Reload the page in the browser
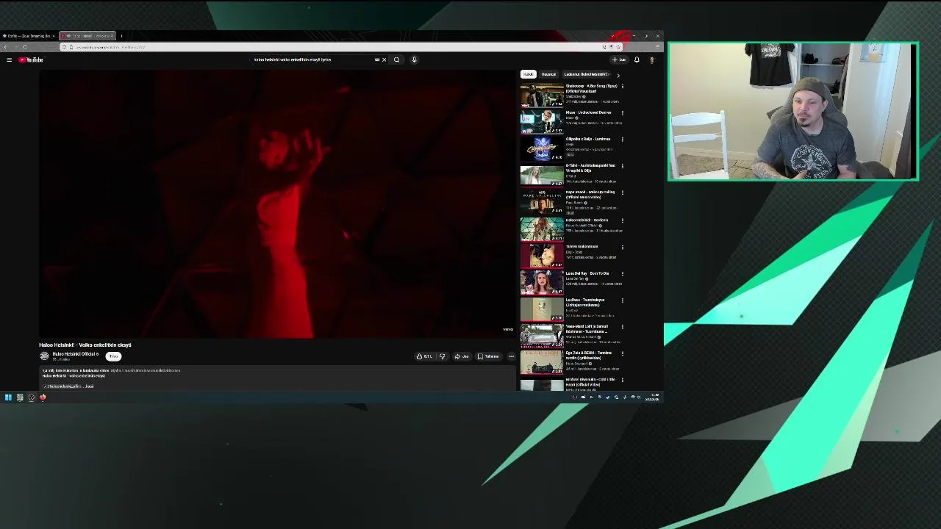This screenshot has width=941, height=529. tap(24, 47)
